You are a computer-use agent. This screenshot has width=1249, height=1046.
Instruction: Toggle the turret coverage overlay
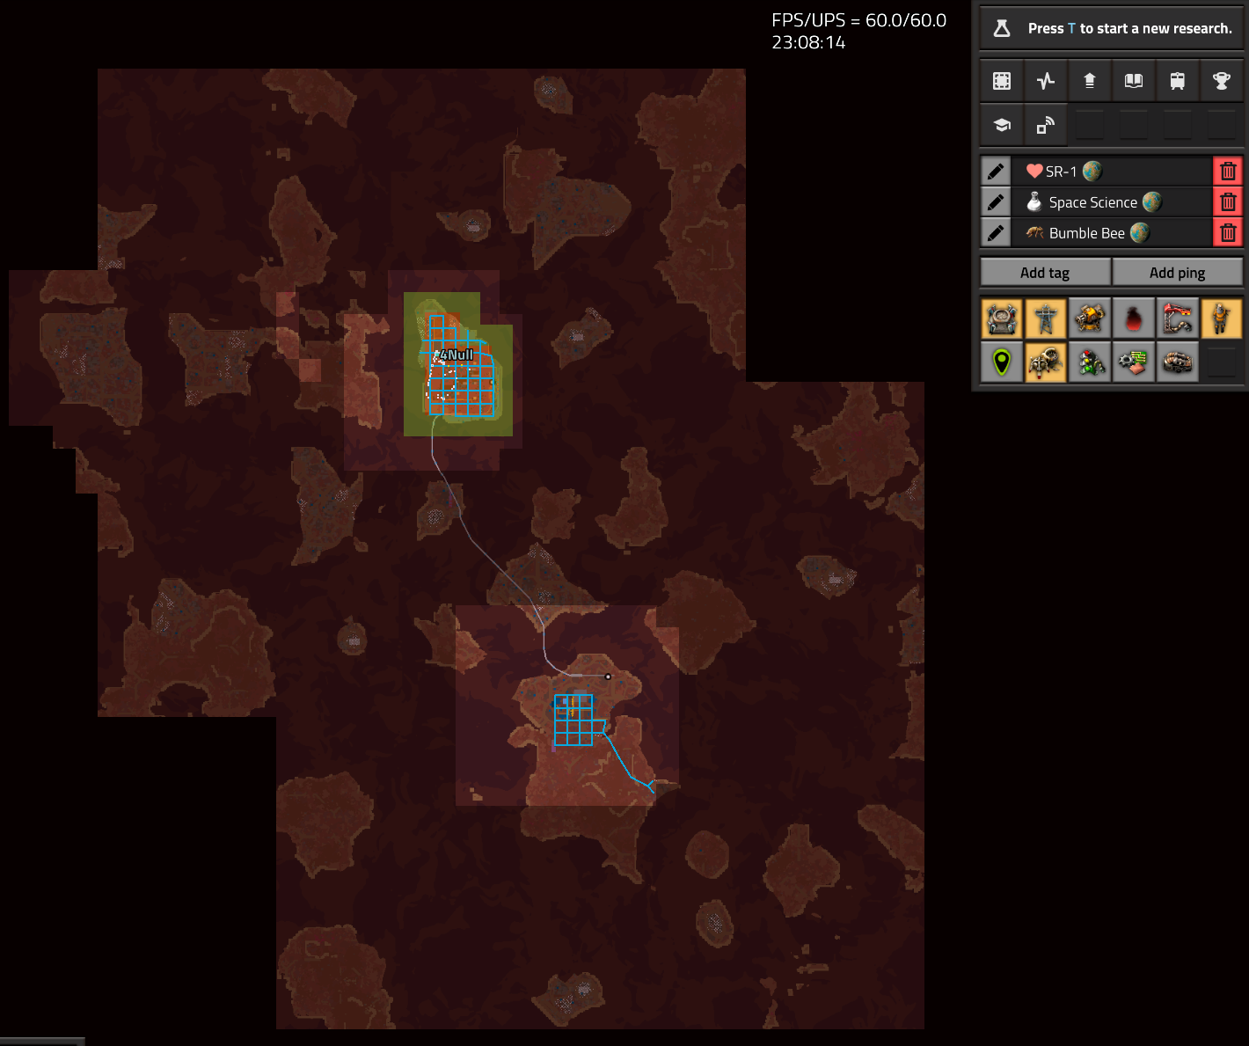(x=1090, y=318)
